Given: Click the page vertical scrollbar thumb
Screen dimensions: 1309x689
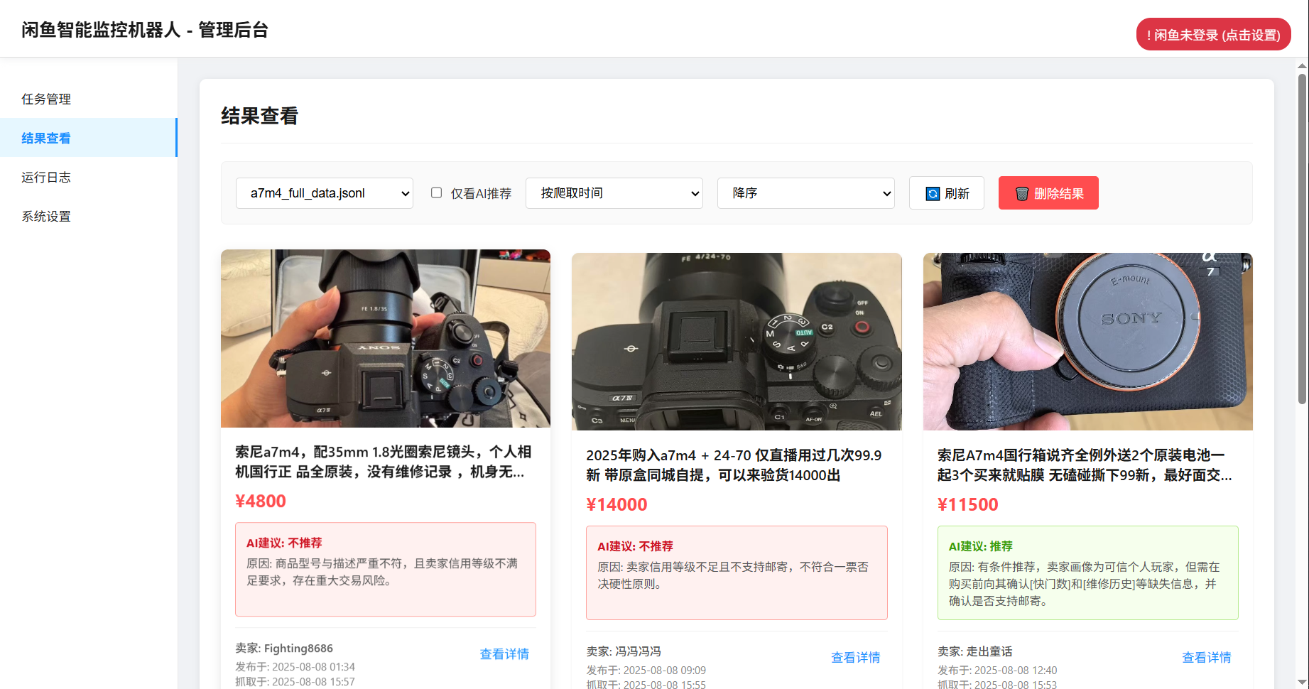Looking at the screenshot, I should coord(1302,238).
